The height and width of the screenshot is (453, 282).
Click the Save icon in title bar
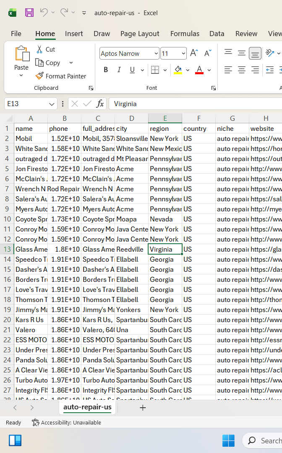point(29,13)
